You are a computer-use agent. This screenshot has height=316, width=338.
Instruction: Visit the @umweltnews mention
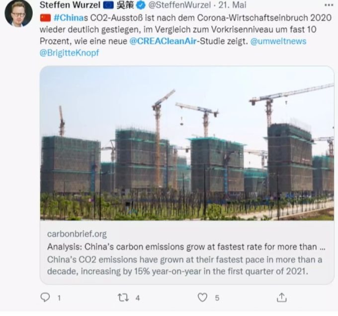(x=278, y=41)
